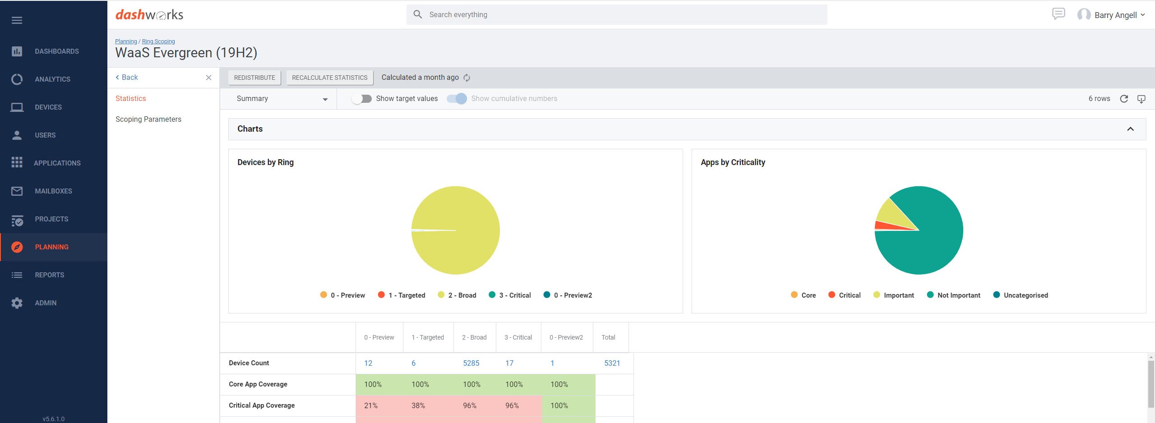Collapse the Charts section
Screen dimensions: 1155x423
[1131, 129]
